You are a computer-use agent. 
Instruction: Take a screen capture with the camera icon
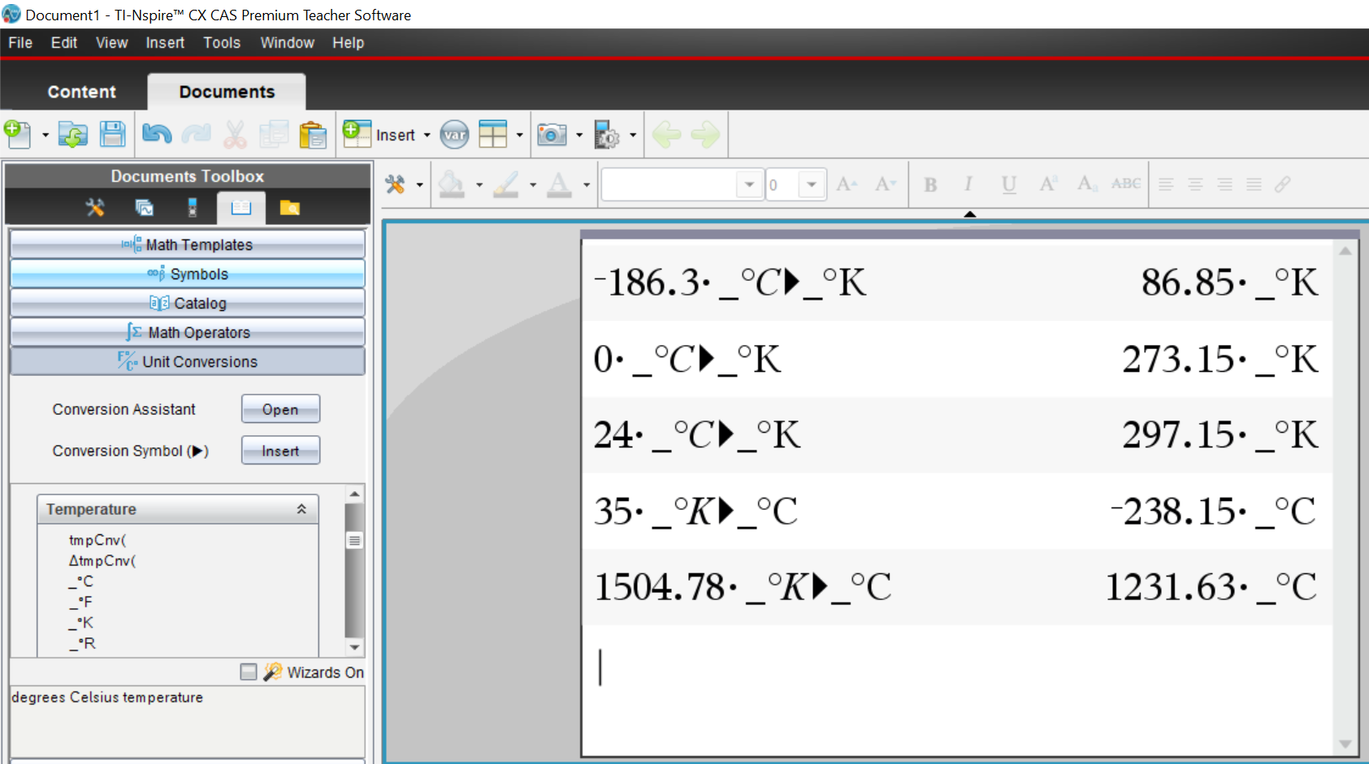[552, 135]
